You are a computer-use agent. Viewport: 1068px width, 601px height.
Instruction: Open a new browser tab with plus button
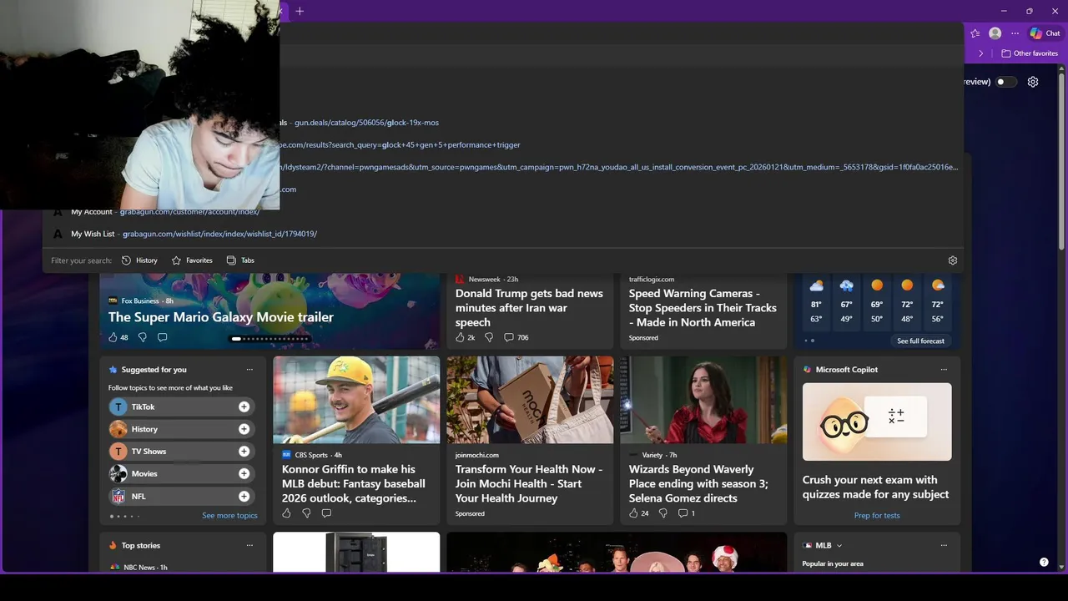[x=300, y=11]
